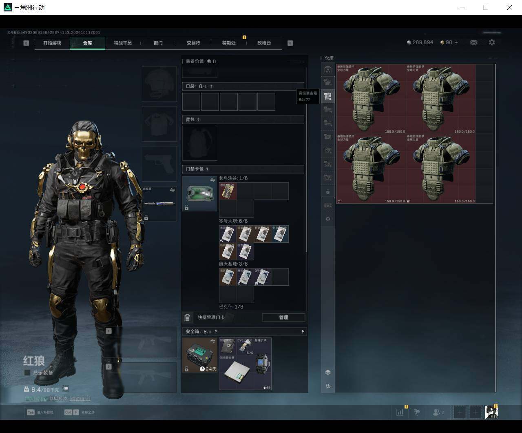Open the weight detail list icon

(66, 389)
